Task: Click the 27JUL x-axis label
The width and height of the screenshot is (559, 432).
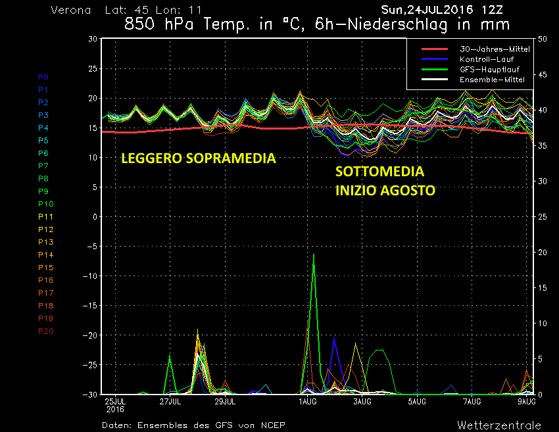Action: (x=170, y=402)
